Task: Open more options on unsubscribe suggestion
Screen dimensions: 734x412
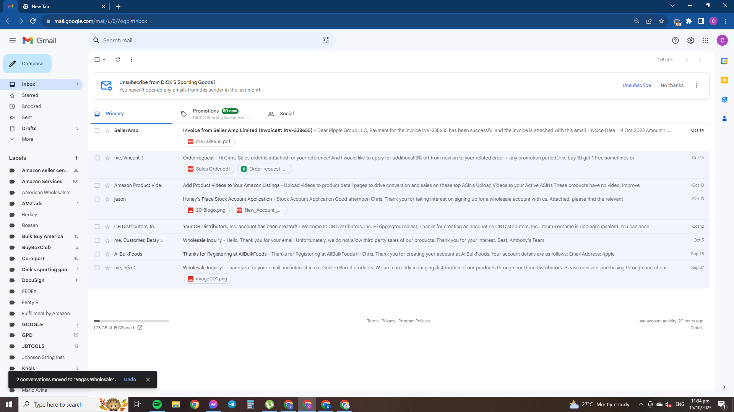Action: pyautogui.click(x=697, y=85)
